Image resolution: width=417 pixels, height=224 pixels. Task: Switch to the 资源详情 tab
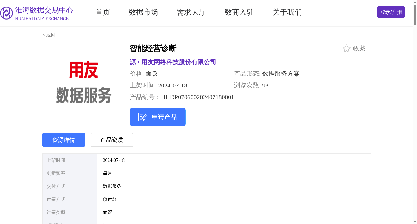pyautogui.click(x=64, y=140)
